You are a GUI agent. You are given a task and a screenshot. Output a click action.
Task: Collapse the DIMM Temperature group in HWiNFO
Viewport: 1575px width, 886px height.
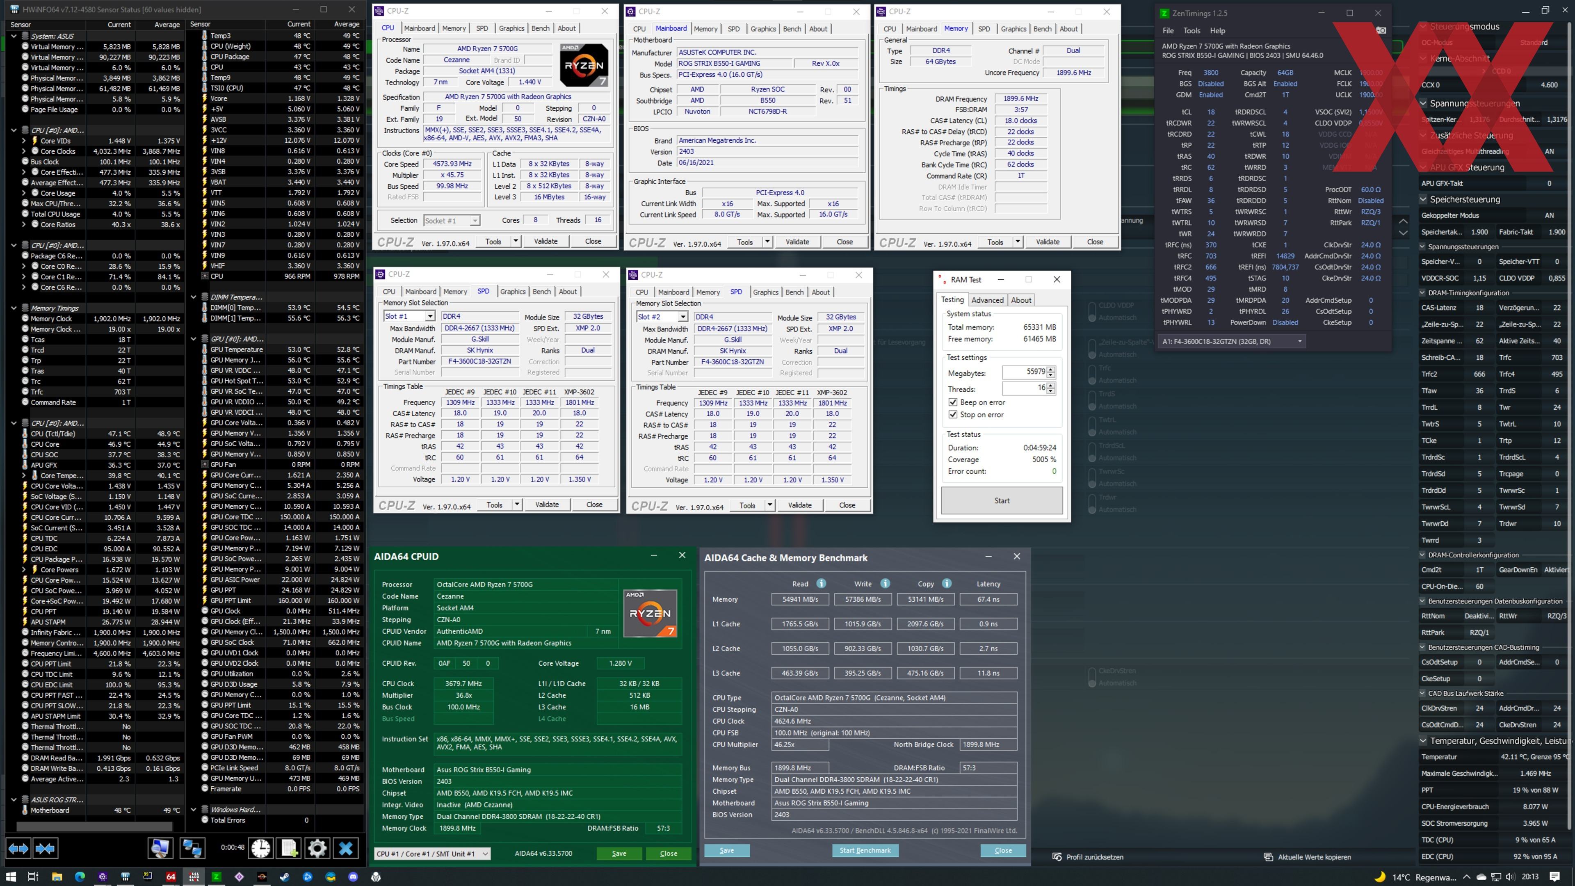pos(193,297)
